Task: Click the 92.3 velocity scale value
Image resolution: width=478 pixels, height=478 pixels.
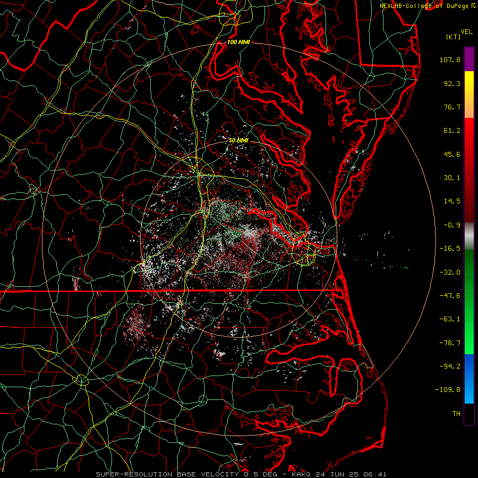Action: 452,83
